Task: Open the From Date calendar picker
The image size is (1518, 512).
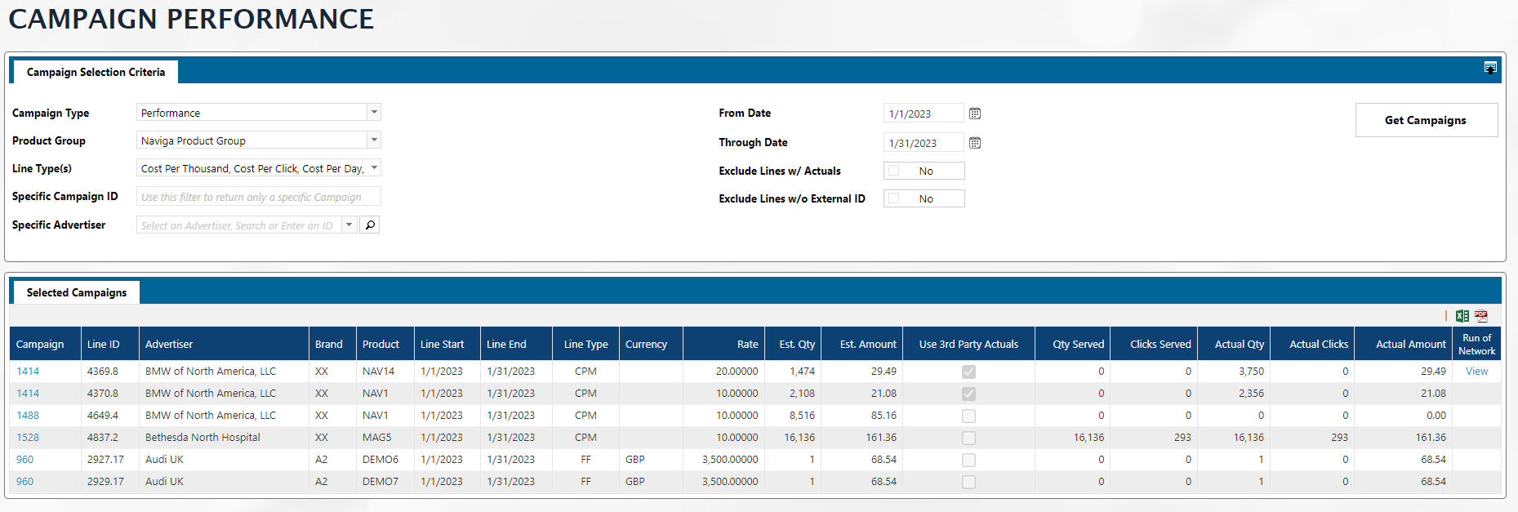Action: coord(974,114)
